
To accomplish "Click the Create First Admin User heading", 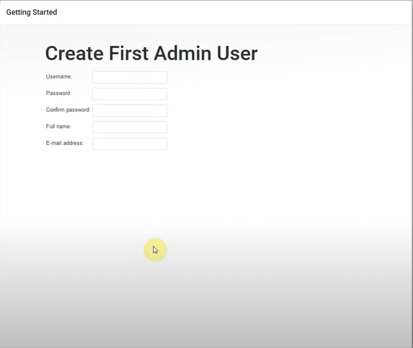I will tap(152, 54).
